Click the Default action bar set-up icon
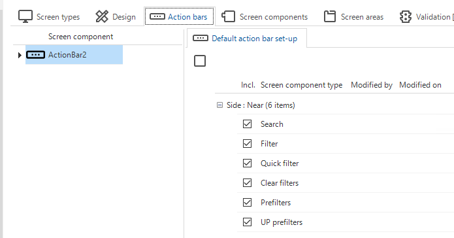This screenshot has height=238, width=454. point(201,39)
